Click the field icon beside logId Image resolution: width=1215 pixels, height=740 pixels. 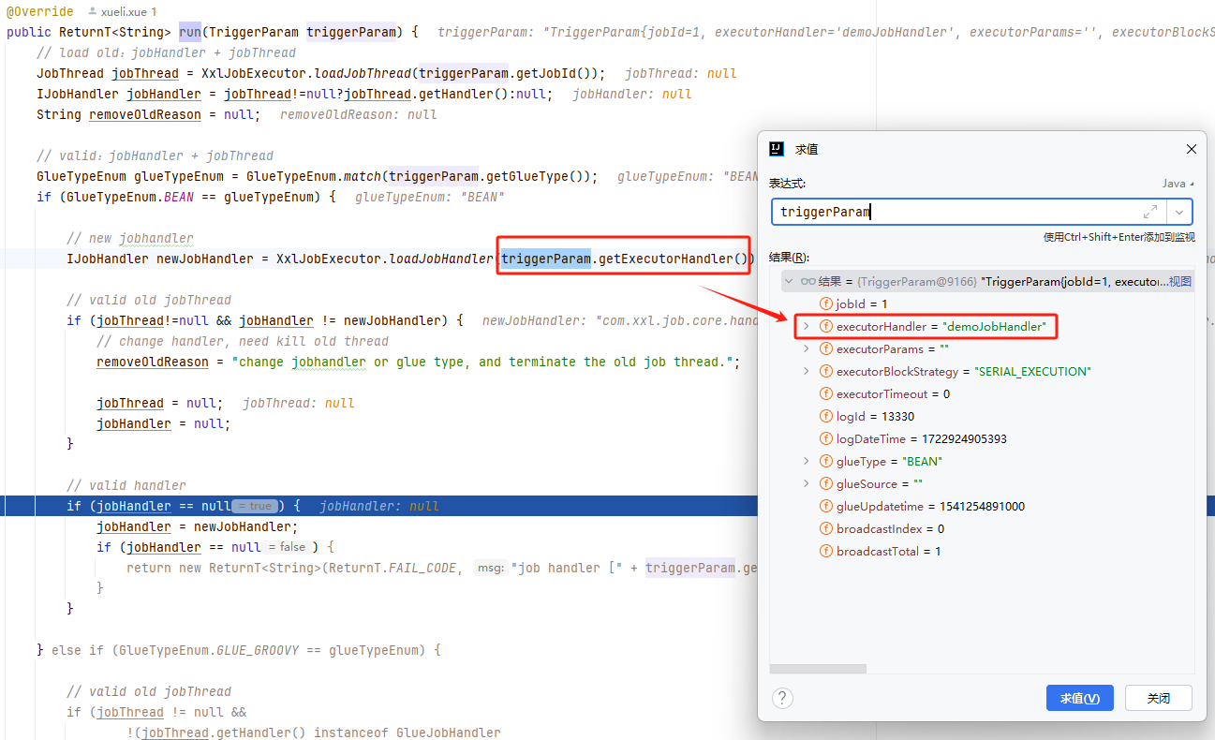(826, 416)
